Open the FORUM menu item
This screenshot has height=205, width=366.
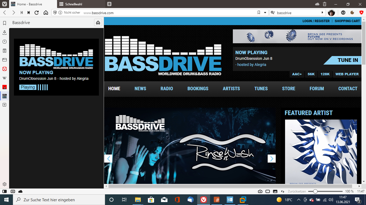[x=317, y=89]
